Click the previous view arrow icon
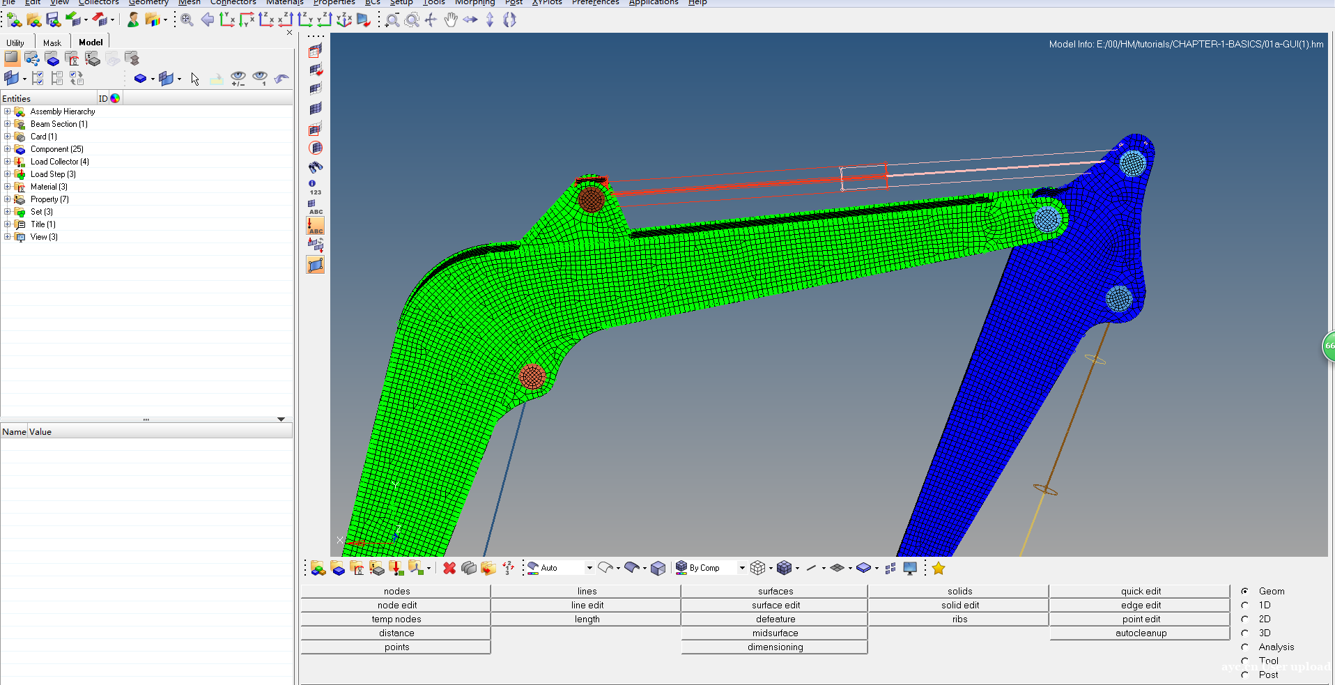The width and height of the screenshot is (1335, 685). [207, 20]
